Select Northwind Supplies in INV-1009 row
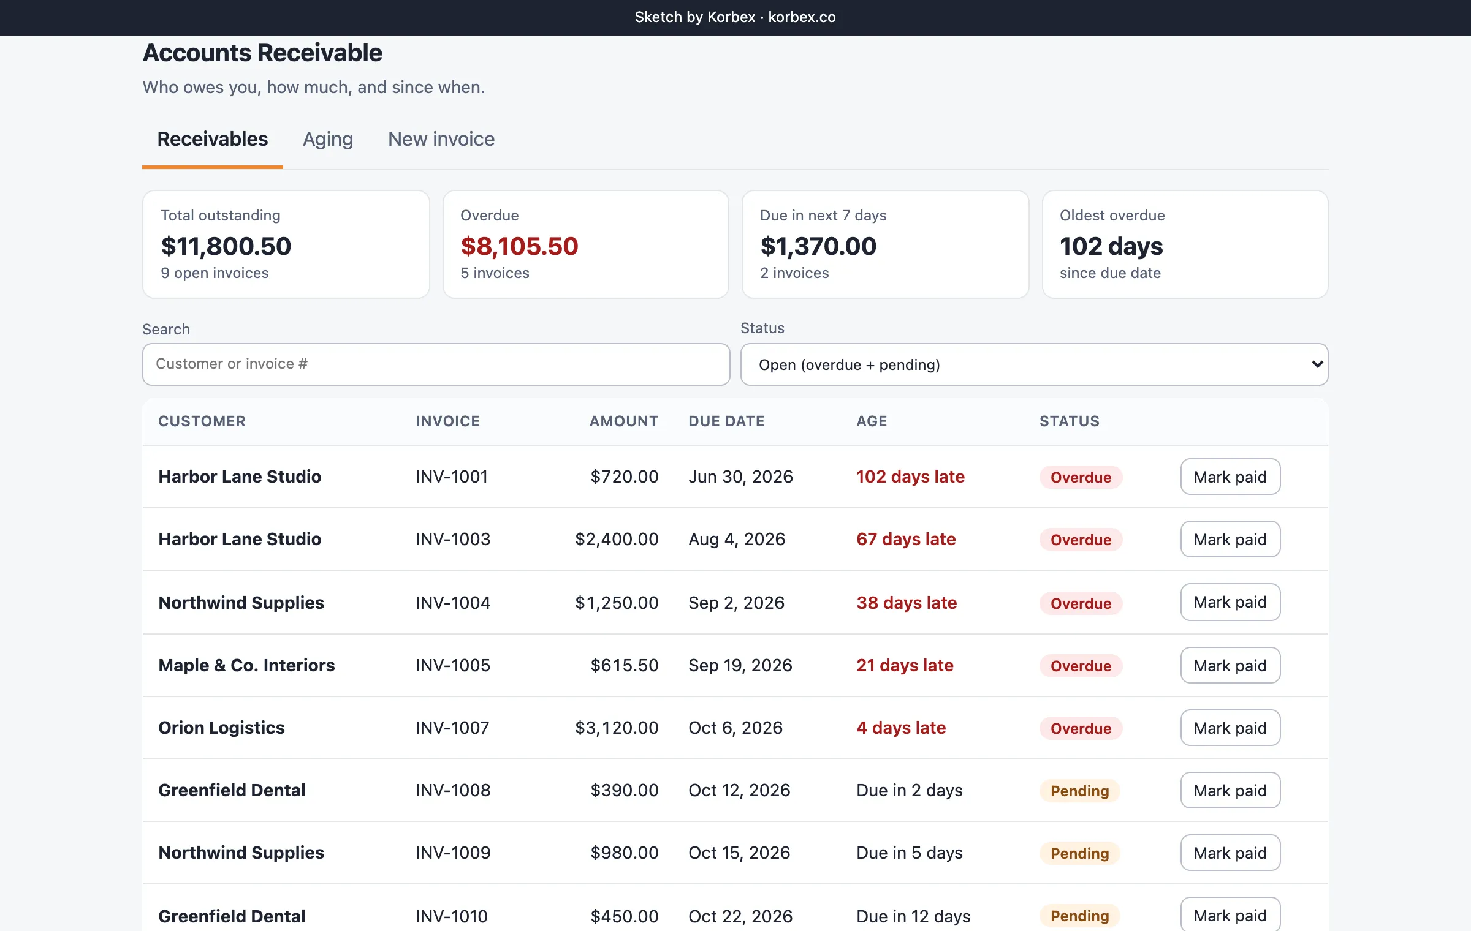This screenshot has height=931, width=1471. tap(241, 853)
